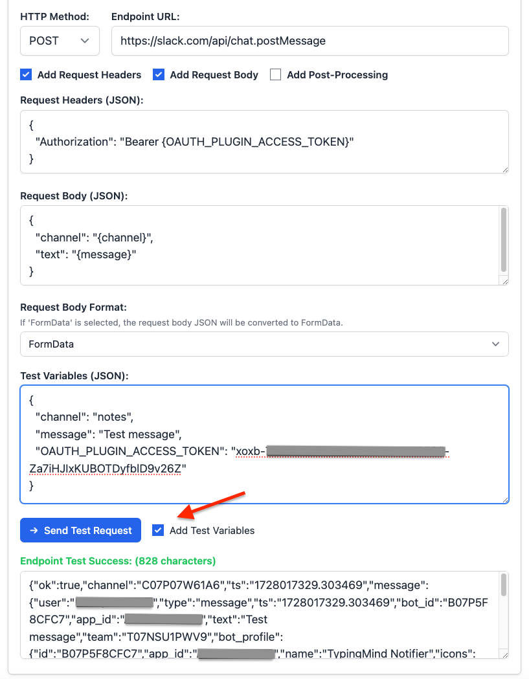Click the chevron on the POST selector
Screen dimensions: 529x679
[x=85, y=41]
